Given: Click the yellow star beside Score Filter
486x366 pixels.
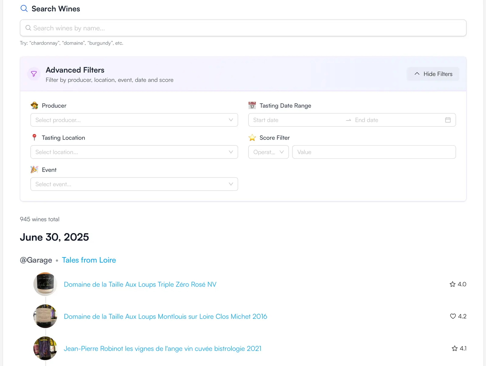Looking at the screenshot, I should 252,138.
